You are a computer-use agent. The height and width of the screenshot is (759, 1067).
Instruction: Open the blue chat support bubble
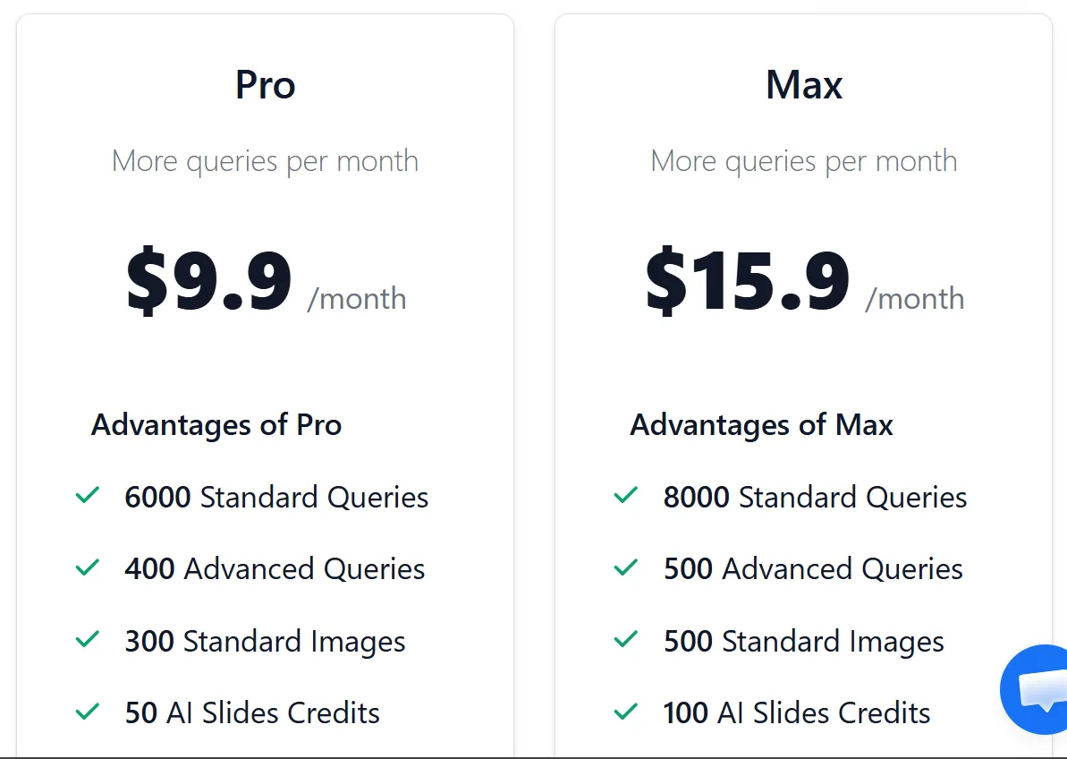point(1038,689)
